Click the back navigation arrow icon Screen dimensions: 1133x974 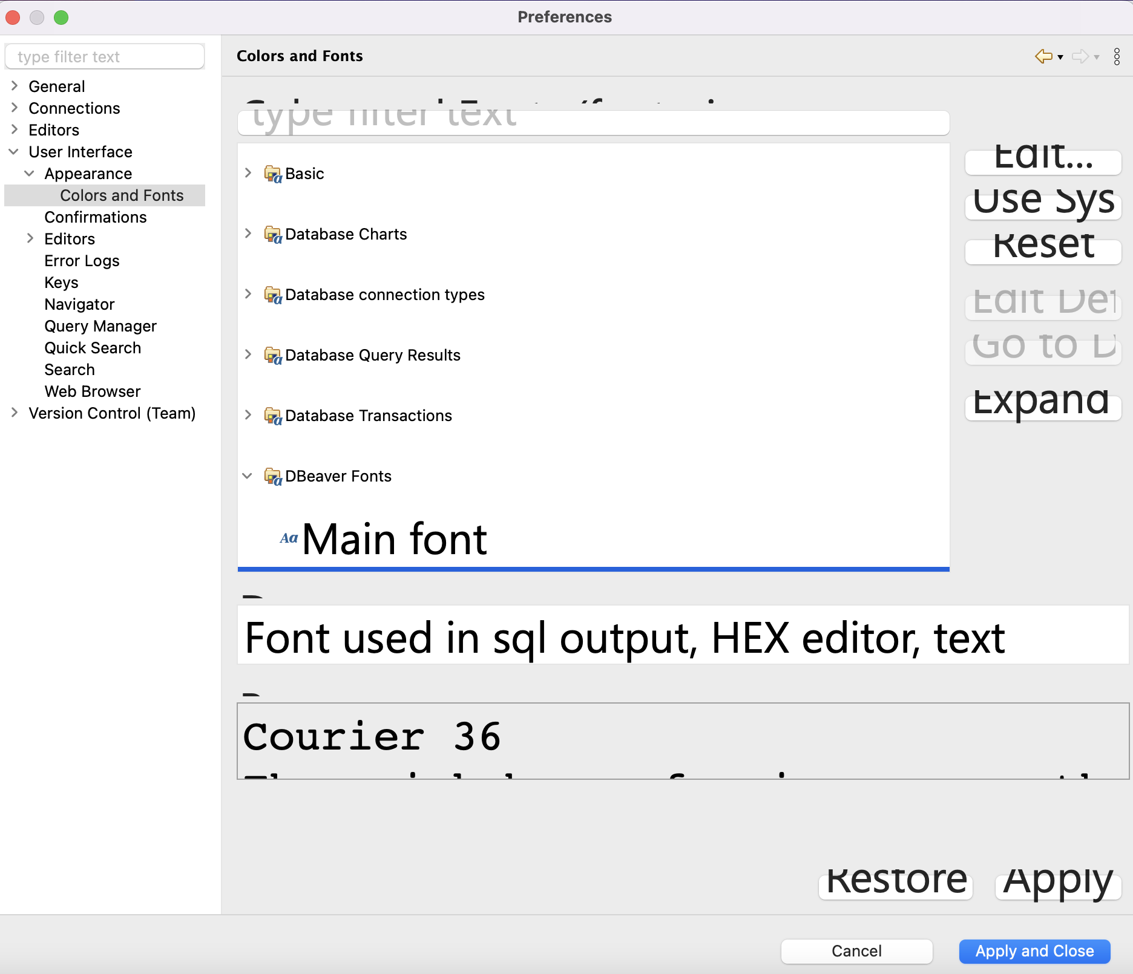1043,56
